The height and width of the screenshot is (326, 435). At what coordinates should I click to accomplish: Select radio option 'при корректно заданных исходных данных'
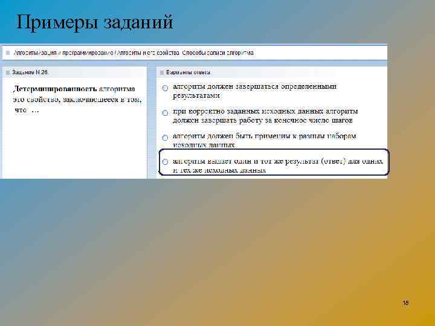(165, 113)
